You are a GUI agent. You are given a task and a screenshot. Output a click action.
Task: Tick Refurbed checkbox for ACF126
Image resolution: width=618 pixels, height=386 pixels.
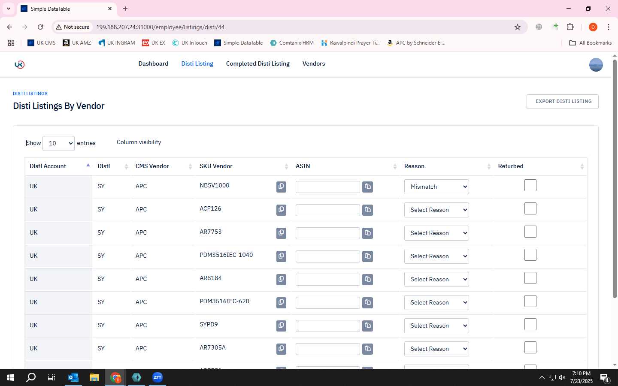click(530, 208)
